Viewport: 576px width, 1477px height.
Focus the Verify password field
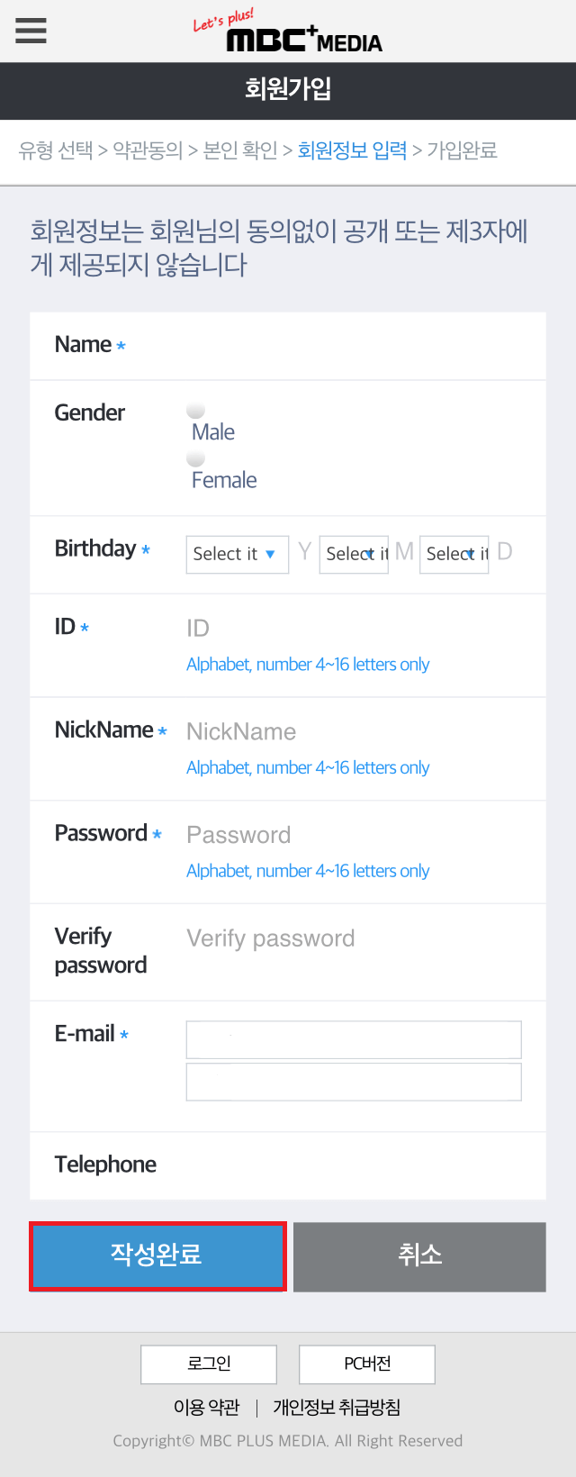(x=351, y=939)
